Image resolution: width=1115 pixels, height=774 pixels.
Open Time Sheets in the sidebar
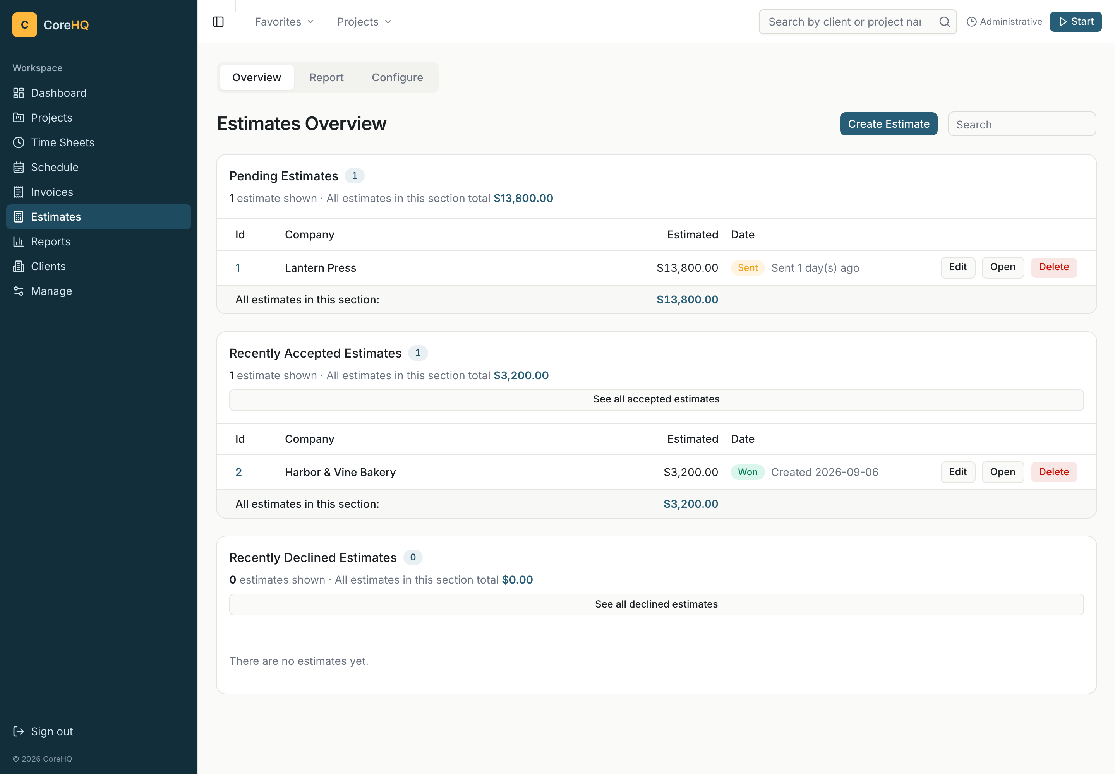pos(98,142)
